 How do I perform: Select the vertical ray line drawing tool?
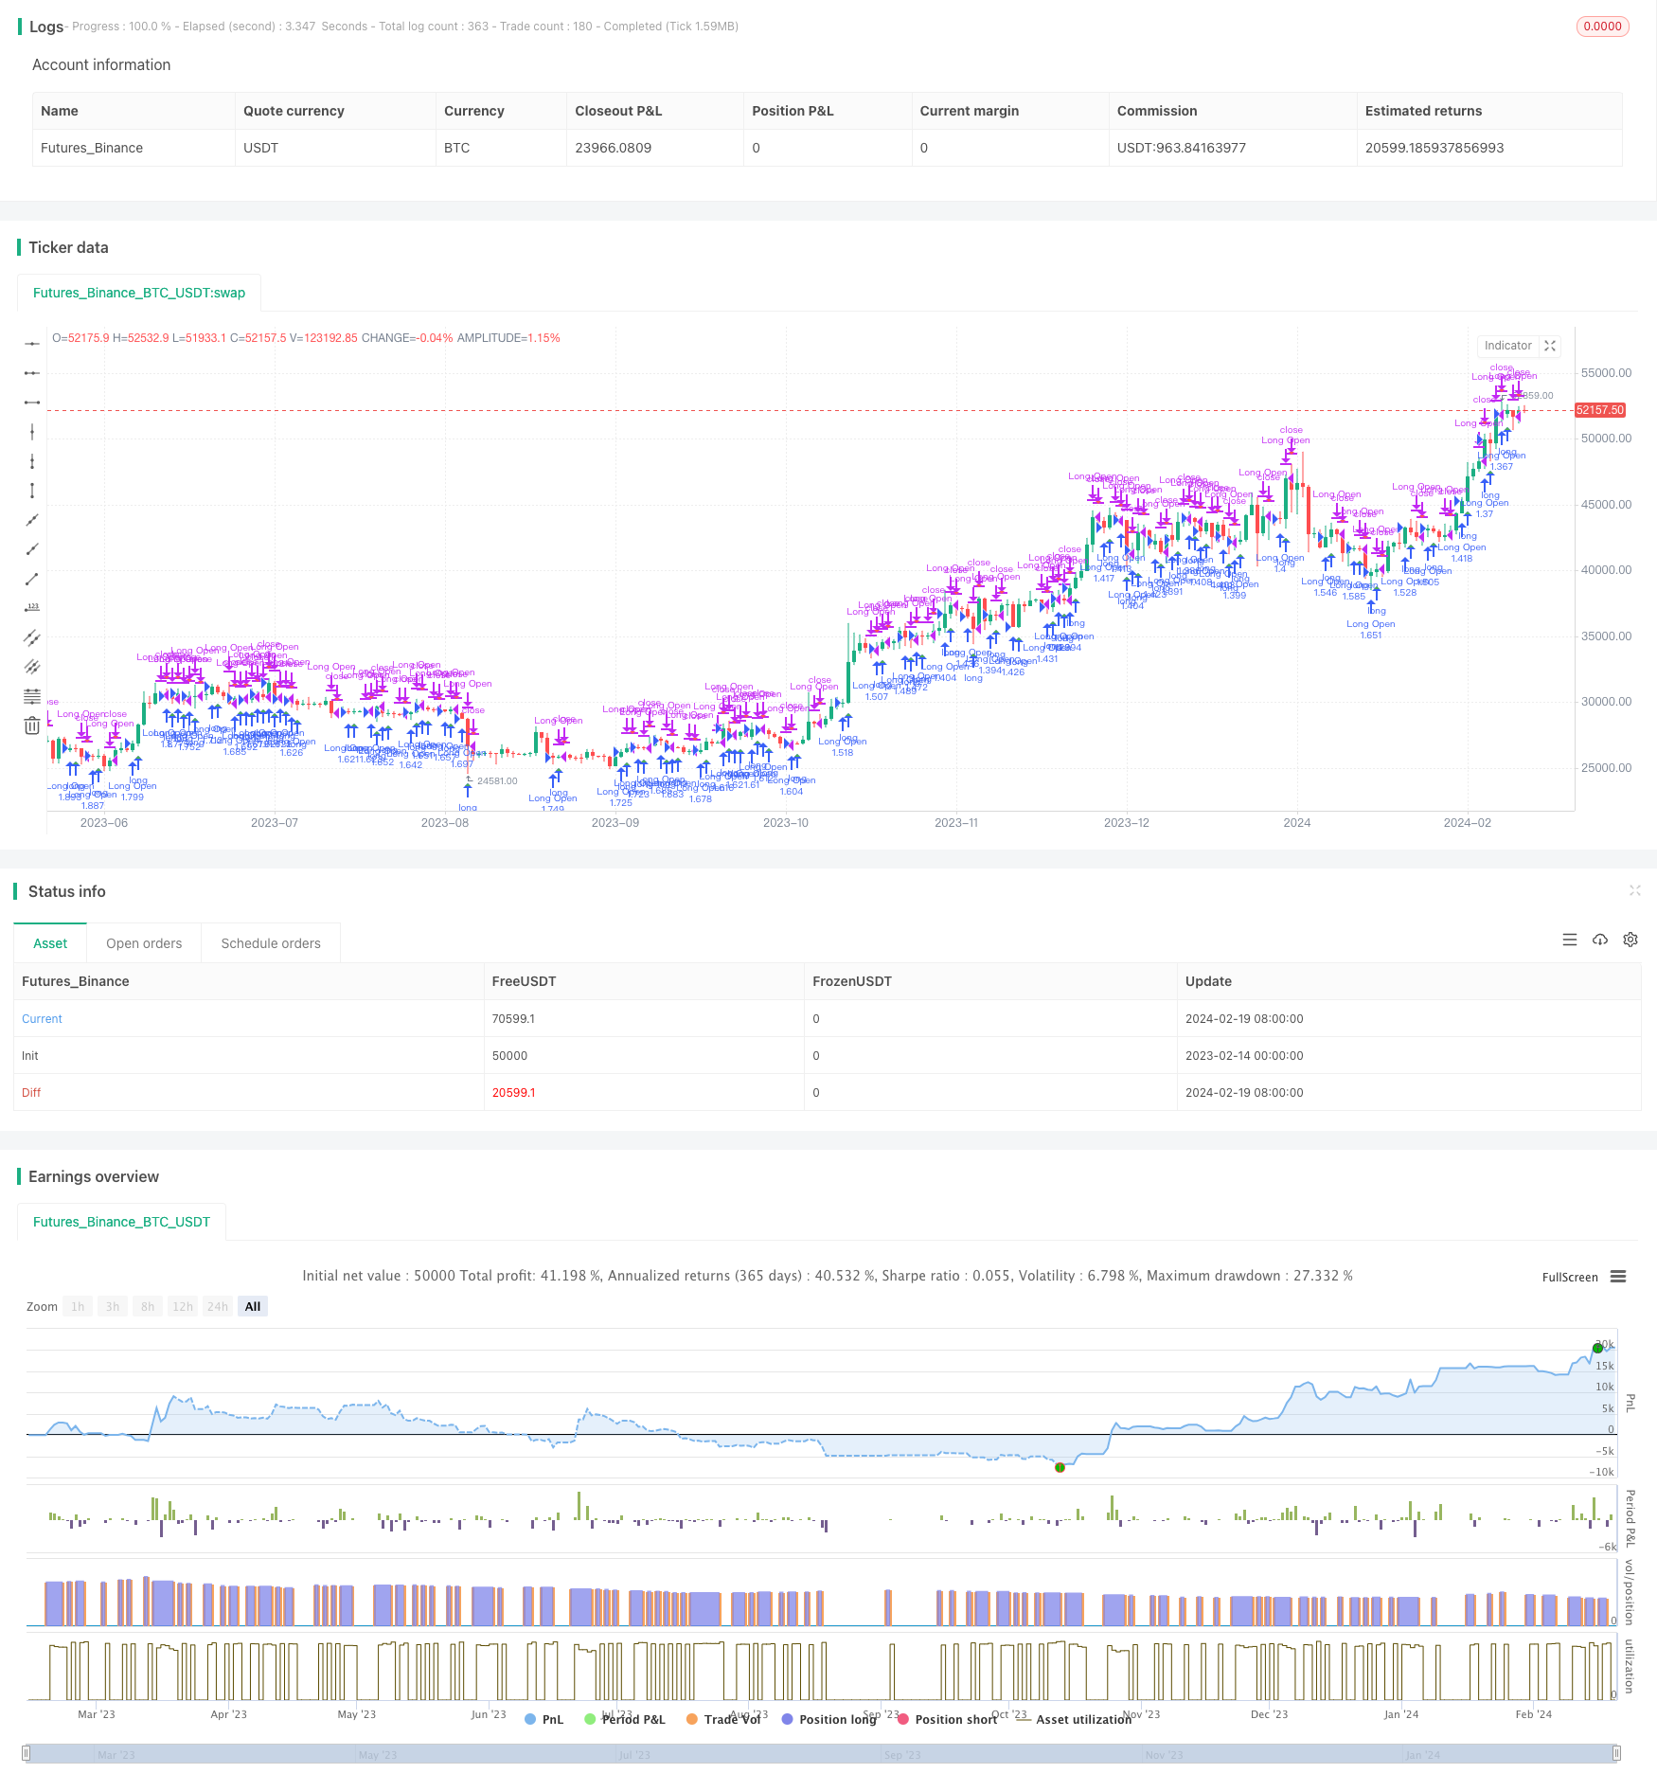tap(32, 461)
